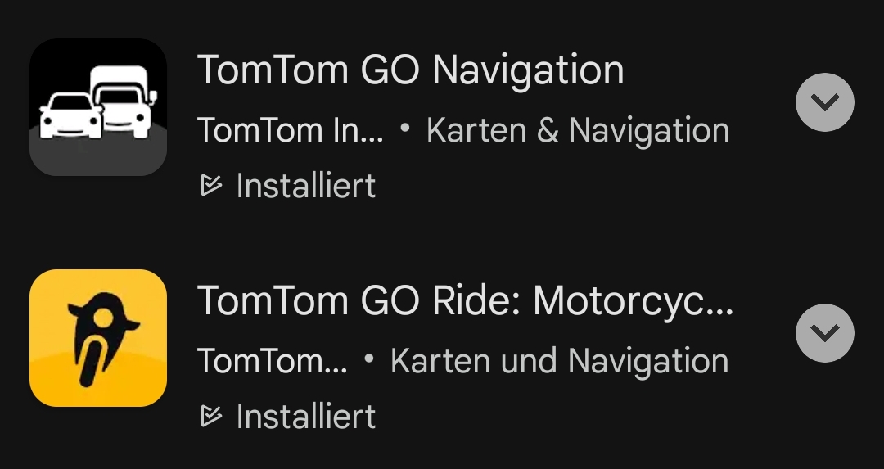Screen dimensions: 884x469
Task: Click dot separator before "Karten & Navigation"
Action: click(x=404, y=129)
